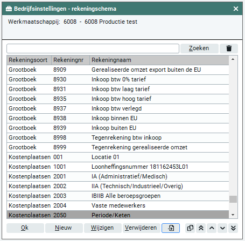Screen dimensions: 245x241
Task: Click the Verwijderen button
Action: [x=142, y=228]
